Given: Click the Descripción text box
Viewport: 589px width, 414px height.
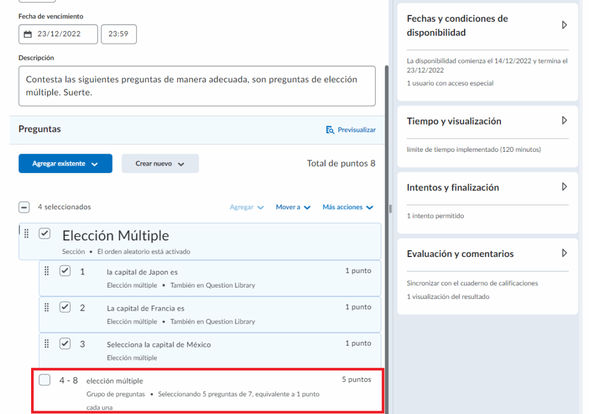Looking at the screenshot, I should [197, 86].
